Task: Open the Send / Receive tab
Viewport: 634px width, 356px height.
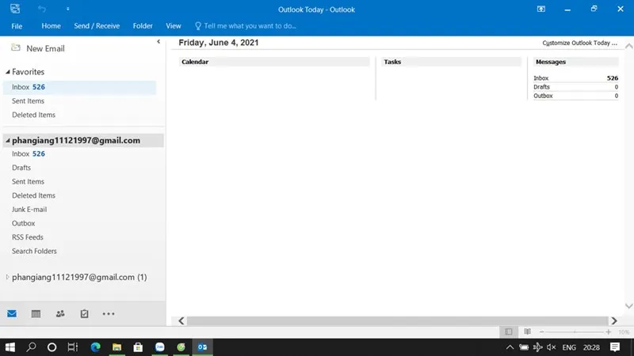Action: coord(97,26)
